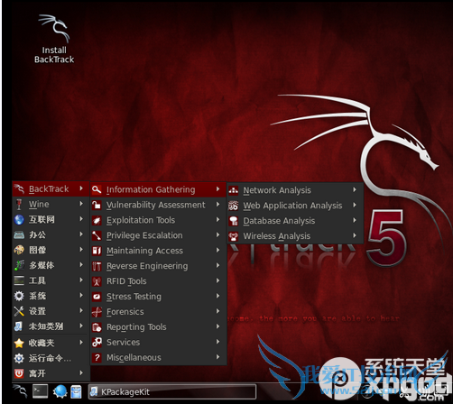The height and width of the screenshot is (404, 453).
Task: Open the Maintaining Access menu entry
Action: click(158, 251)
